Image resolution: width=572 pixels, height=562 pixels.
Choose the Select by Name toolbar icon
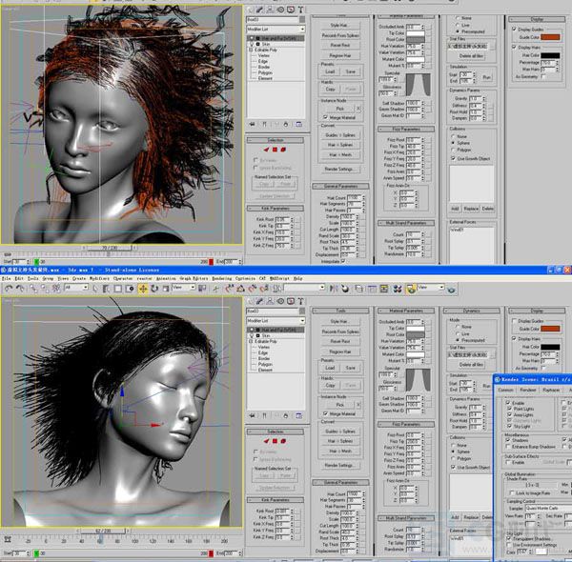[x=106, y=289]
